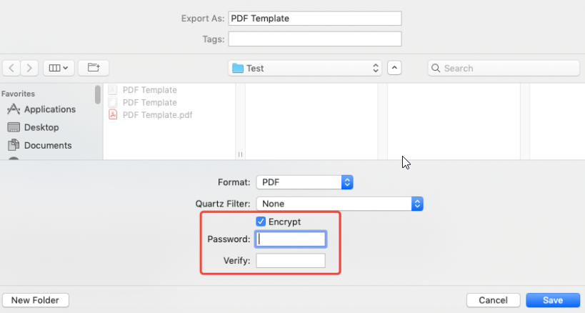The height and width of the screenshot is (313, 585).
Task: Collapse the dialog with the caret button
Action: (394, 68)
